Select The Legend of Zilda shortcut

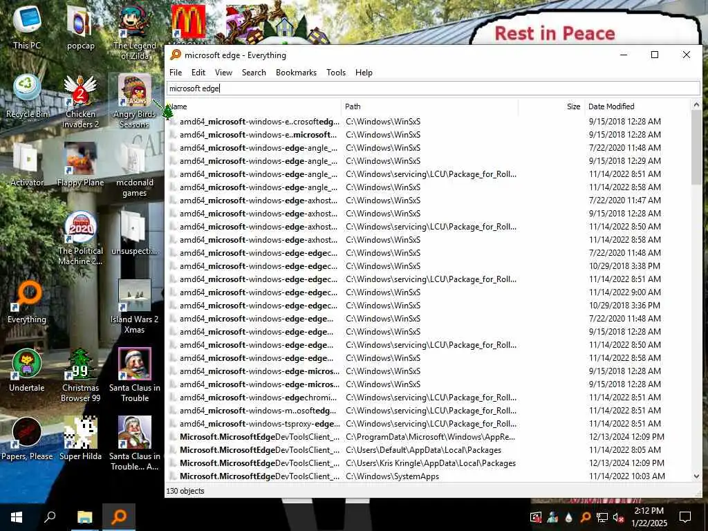click(x=135, y=32)
